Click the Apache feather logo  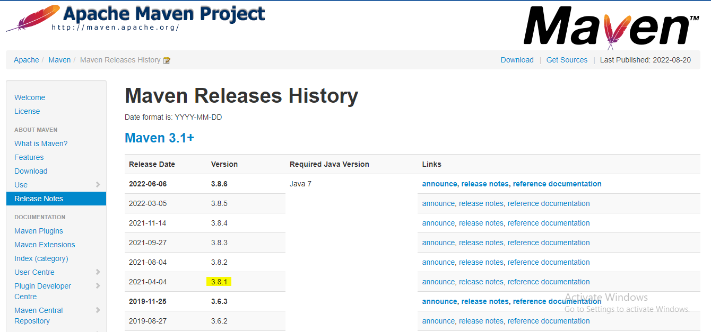pos(32,18)
